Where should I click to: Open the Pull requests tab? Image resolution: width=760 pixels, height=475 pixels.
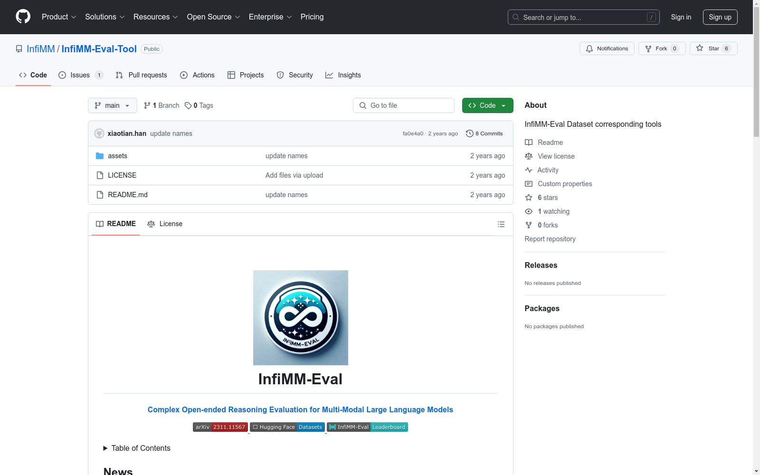(142, 75)
